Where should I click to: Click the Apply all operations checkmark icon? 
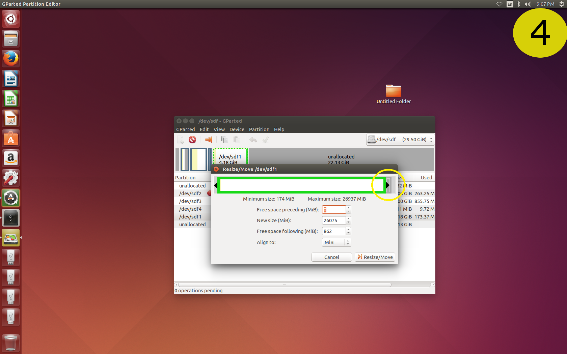(x=266, y=140)
